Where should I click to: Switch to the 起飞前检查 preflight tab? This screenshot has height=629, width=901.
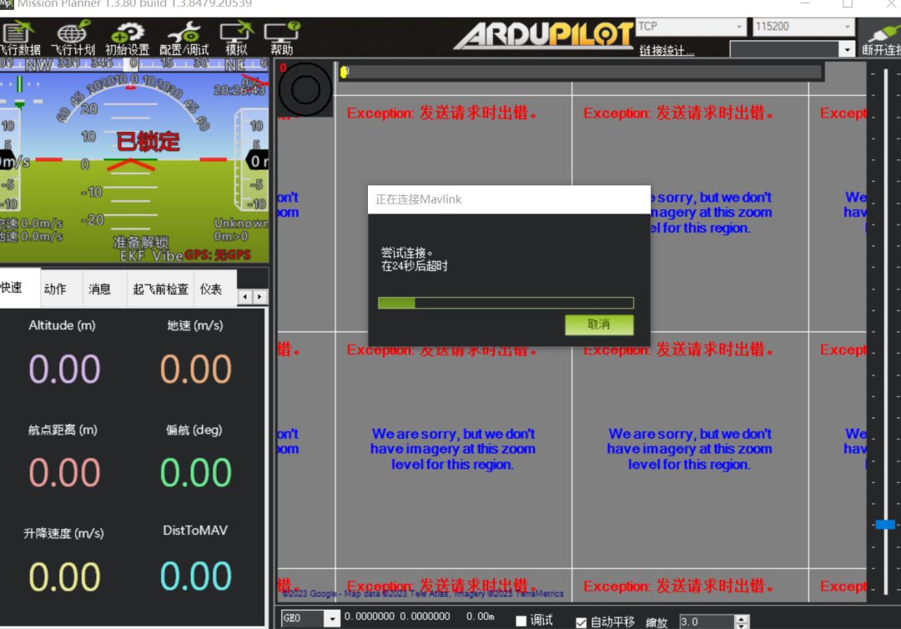(160, 289)
